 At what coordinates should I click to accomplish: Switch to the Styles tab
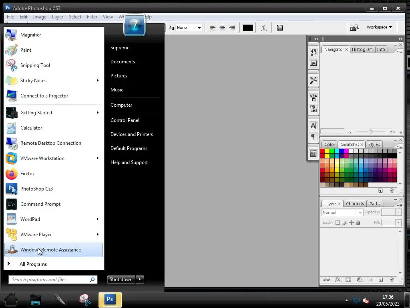374,144
